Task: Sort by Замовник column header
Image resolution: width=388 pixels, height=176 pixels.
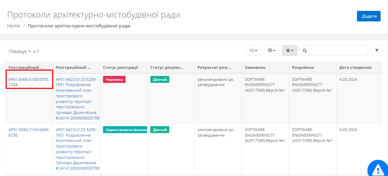Action: (255, 67)
